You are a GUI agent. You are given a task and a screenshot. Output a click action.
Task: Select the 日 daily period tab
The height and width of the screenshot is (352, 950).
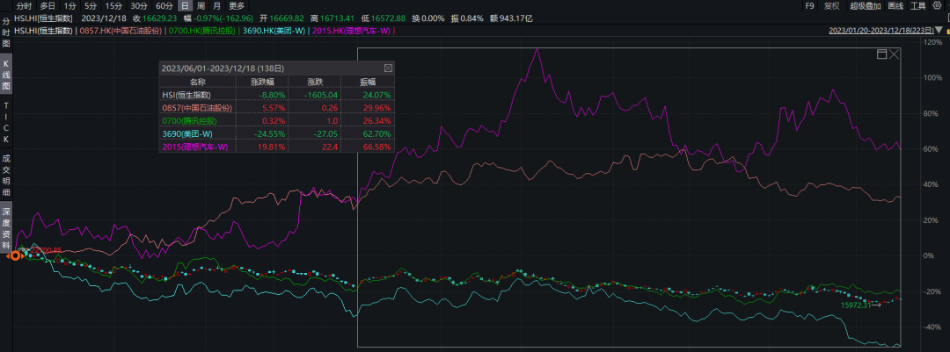coord(185,6)
